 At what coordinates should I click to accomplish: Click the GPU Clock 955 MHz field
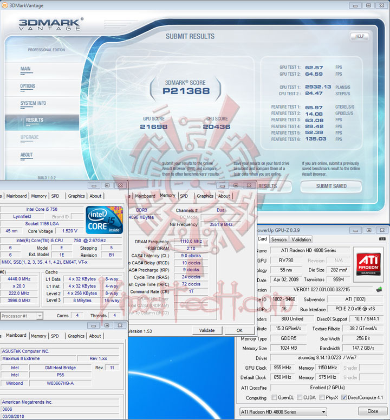(x=282, y=368)
